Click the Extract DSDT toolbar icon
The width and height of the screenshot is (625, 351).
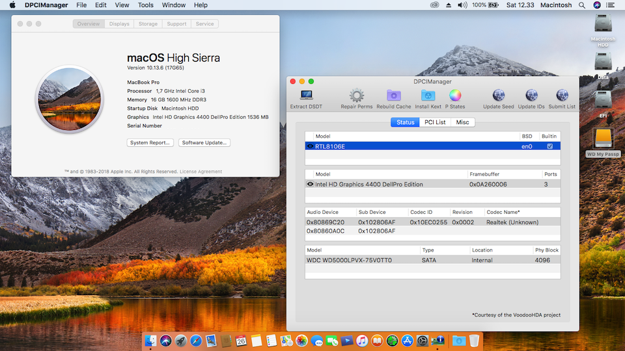[x=306, y=96]
